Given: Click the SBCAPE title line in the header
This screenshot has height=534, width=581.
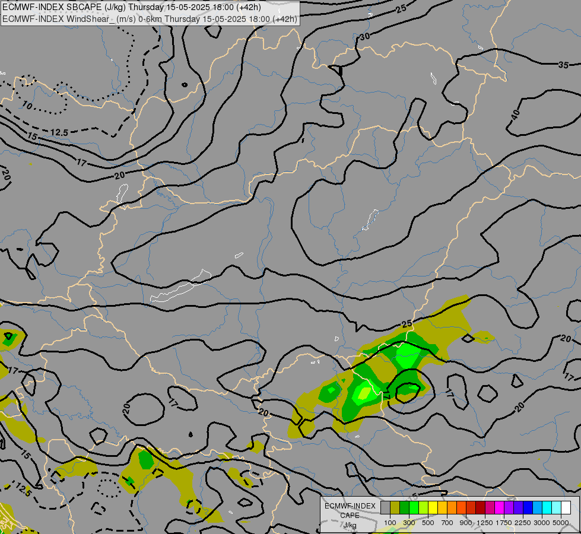Looking at the screenshot, I should [132, 7].
